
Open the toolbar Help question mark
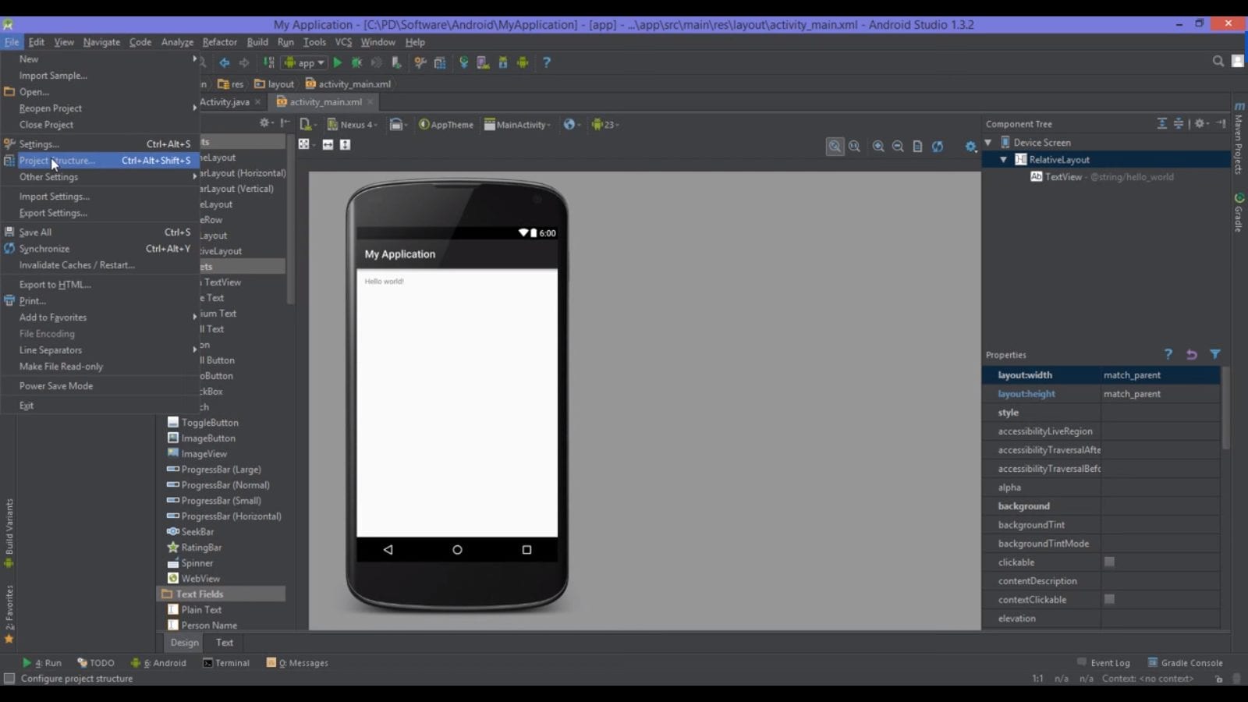coord(547,62)
